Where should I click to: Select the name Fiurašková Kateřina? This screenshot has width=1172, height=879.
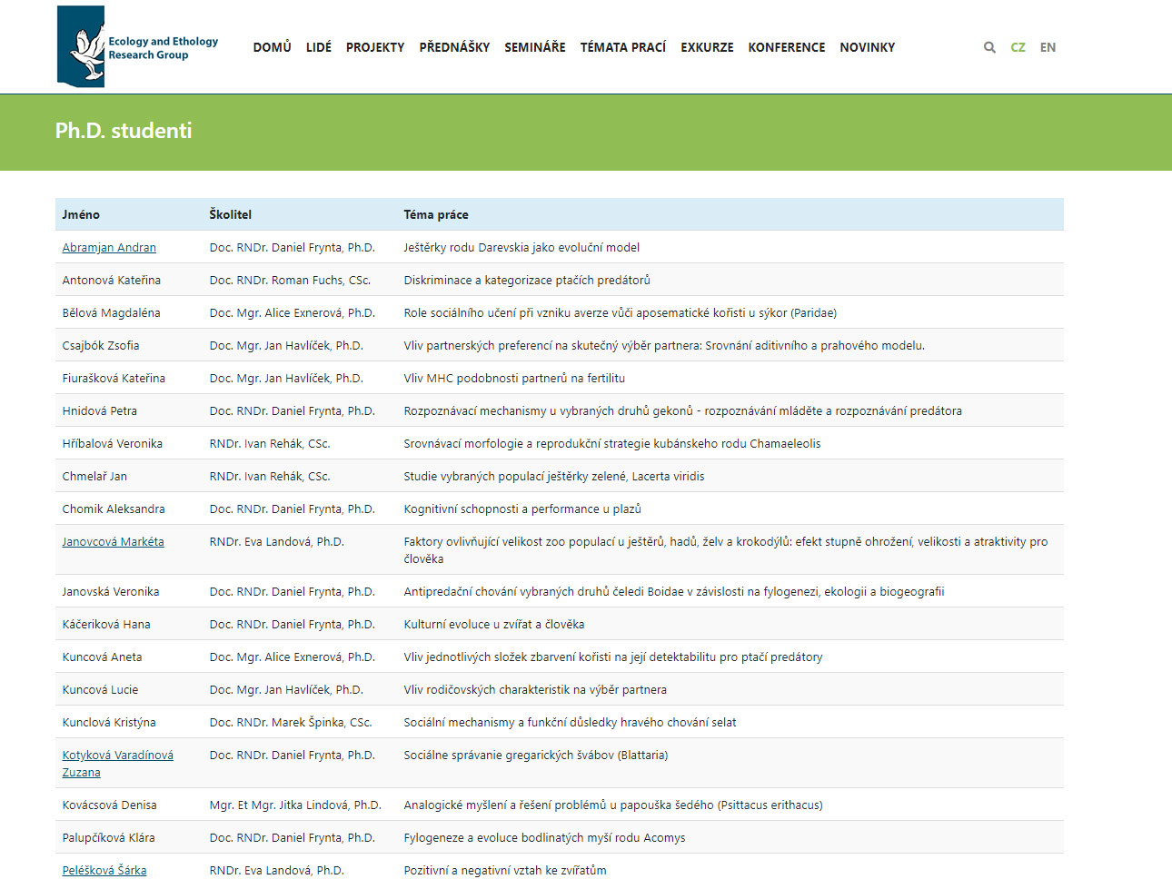tap(114, 378)
